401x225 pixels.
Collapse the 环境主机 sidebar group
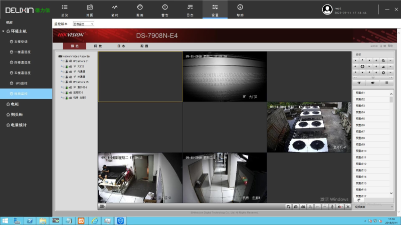pyautogui.click(x=4, y=31)
